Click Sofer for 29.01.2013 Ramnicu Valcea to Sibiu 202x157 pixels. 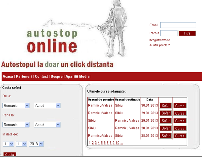coord(166,113)
